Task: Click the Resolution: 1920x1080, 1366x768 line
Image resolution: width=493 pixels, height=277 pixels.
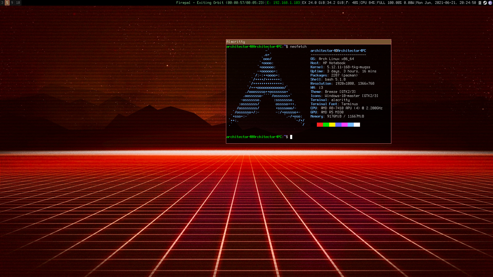Action: [x=342, y=84]
